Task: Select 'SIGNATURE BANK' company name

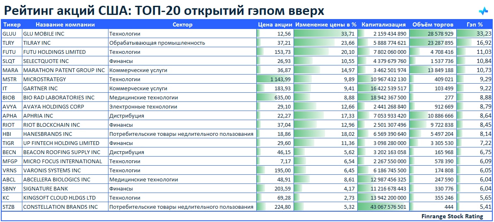Action: [46, 189]
